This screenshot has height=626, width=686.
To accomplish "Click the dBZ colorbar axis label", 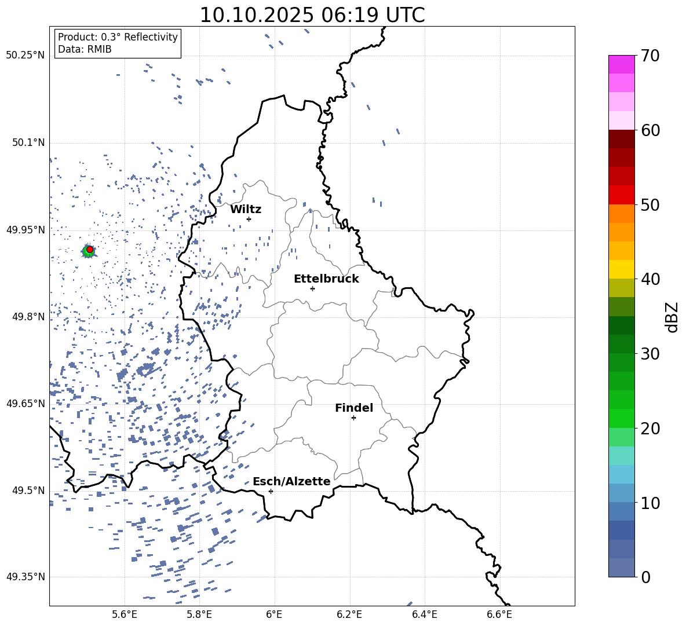I will (x=673, y=317).
